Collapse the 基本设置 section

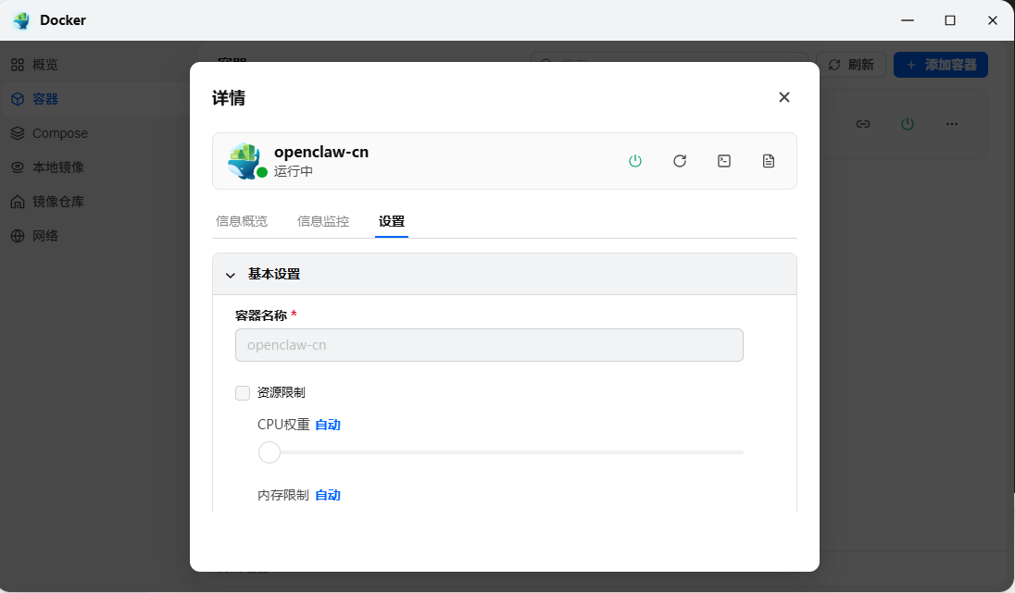[231, 274]
